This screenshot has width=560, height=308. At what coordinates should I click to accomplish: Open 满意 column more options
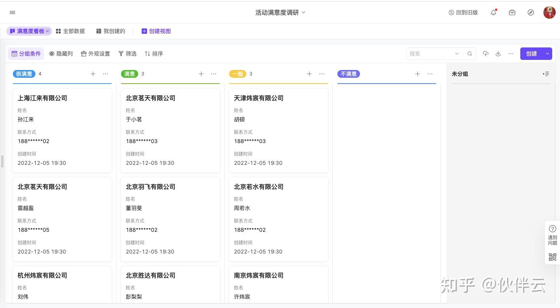[214, 74]
